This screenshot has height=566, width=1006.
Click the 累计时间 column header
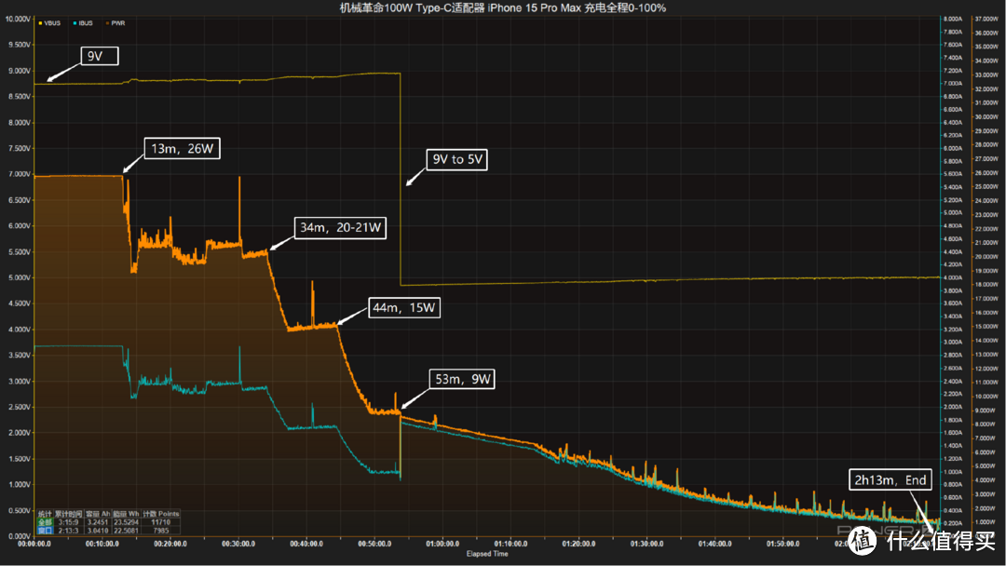[x=69, y=514]
